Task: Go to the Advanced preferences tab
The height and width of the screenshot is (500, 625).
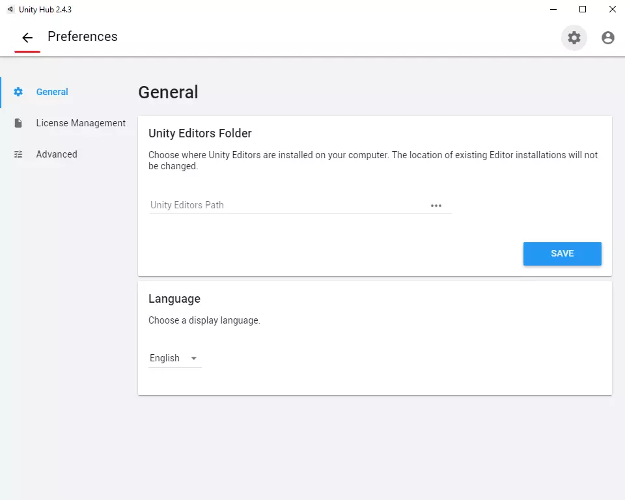Action: point(57,154)
